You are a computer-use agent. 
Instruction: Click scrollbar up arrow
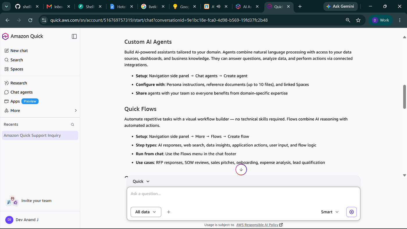click(x=404, y=37)
